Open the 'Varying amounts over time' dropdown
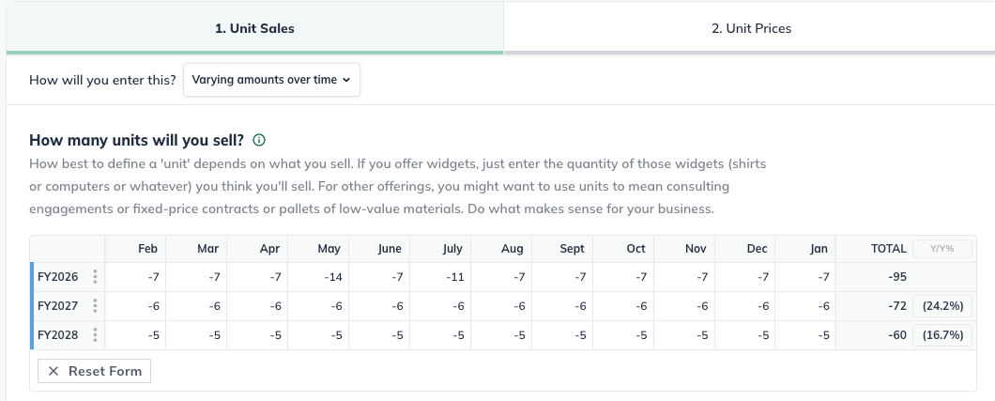The height and width of the screenshot is (401, 995). tap(271, 80)
